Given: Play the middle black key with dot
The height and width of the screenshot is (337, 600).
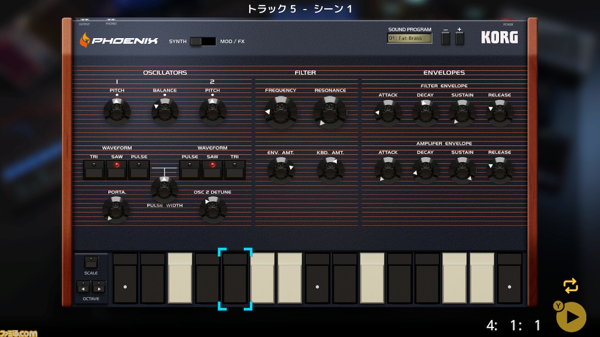Looking at the screenshot, I should 317,278.
